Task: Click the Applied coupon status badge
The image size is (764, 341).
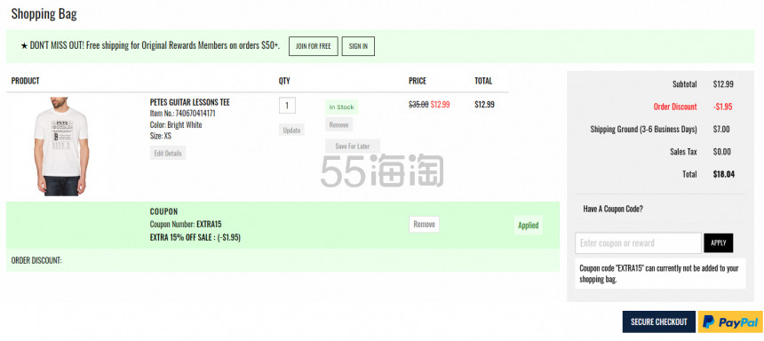Action: (529, 225)
